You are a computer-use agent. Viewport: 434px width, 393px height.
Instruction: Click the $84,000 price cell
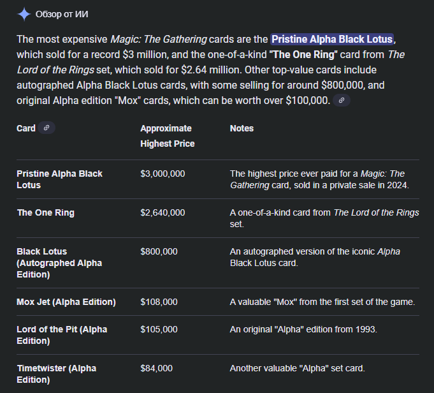click(156, 368)
